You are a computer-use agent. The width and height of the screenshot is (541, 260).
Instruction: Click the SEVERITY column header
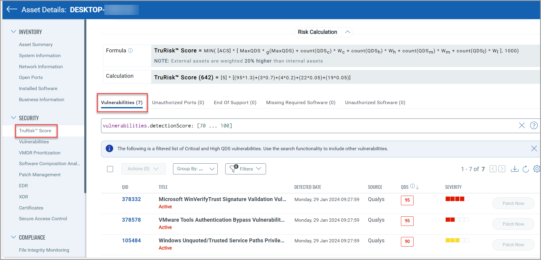tap(453, 187)
